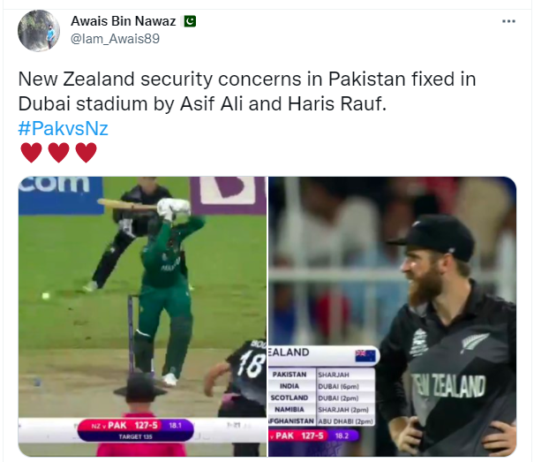Click the cricket ball on the grass

pyautogui.click(x=45, y=296)
